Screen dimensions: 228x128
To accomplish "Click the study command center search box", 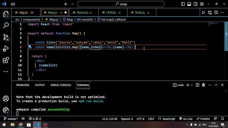I will [121, 4].
